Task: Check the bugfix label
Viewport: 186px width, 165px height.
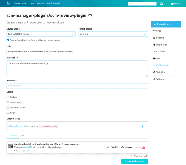Action: pyautogui.click(x=8, y=113)
